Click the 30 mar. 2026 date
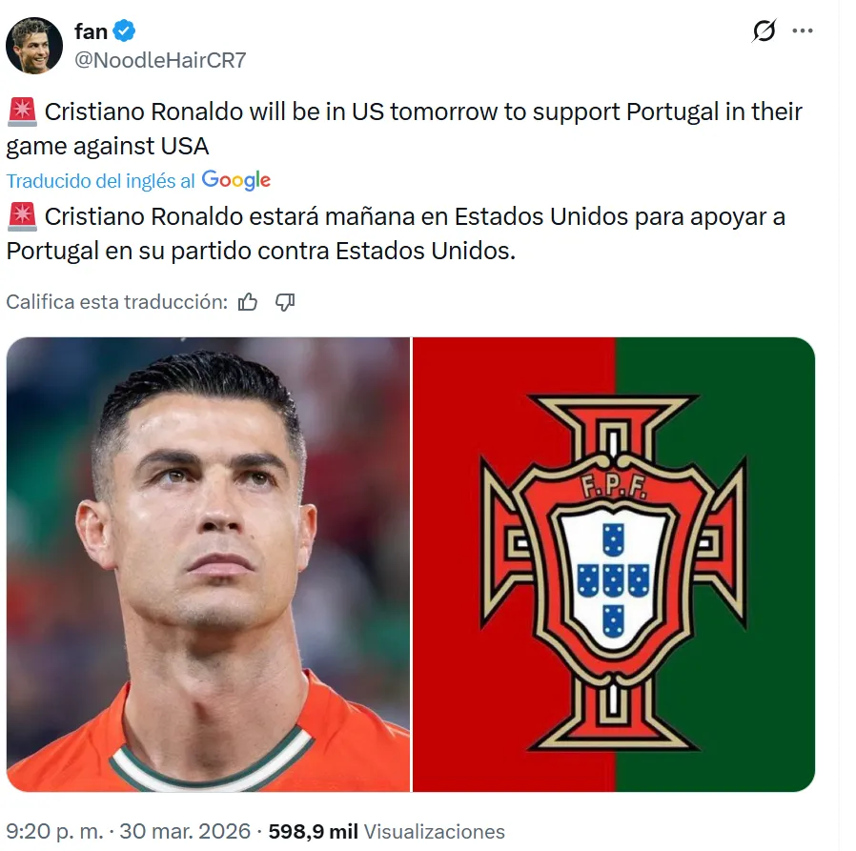This screenshot has width=856, height=851. (x=185, y=831)
